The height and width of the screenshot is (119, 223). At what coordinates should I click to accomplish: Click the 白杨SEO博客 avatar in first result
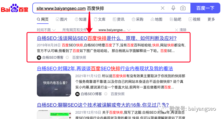(39, 57)
